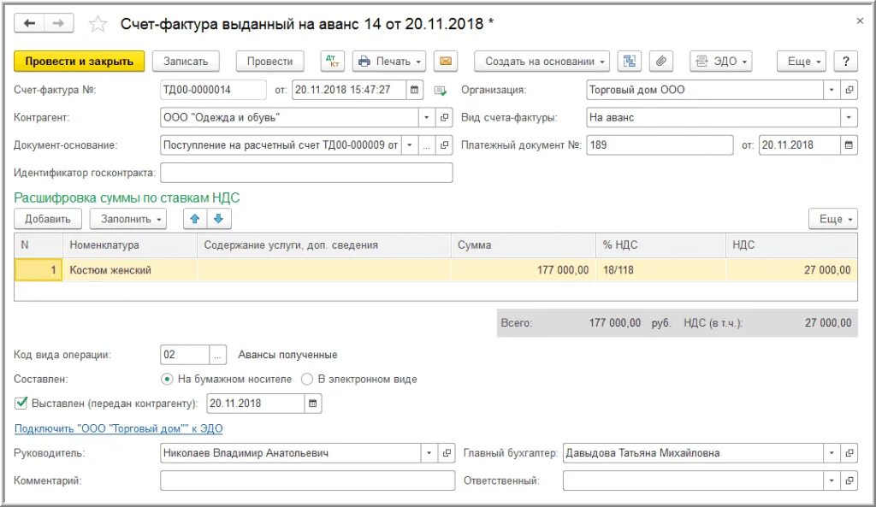The height and width of the screenshot is (507, 876).
Task: Open calendar for invoice date 20.11.2018 15:47:27
Action: (414, 90)
